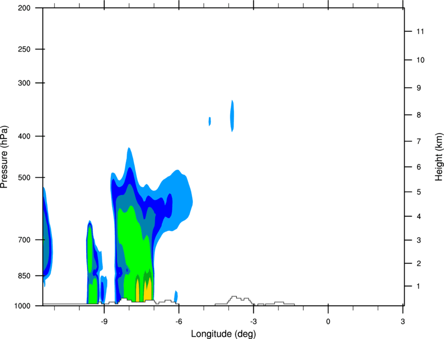
Task: Click the green column near -9.5 longitude
Action: [90, 249]
